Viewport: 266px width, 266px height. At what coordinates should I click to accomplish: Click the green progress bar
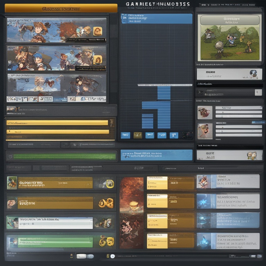pyautogui.click(x=65, y=157)
